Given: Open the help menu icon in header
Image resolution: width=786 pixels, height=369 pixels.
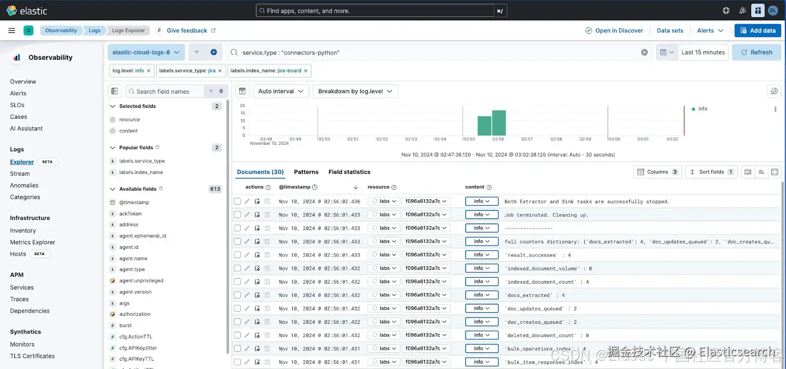Looking at the screenshot, I should coord(726,11).
